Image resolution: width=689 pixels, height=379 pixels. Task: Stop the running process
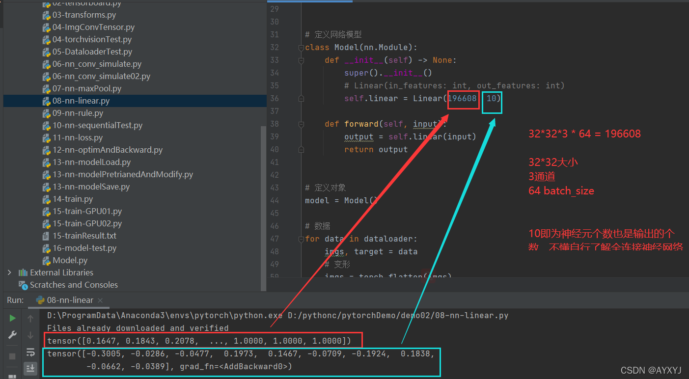coord(12,356)
